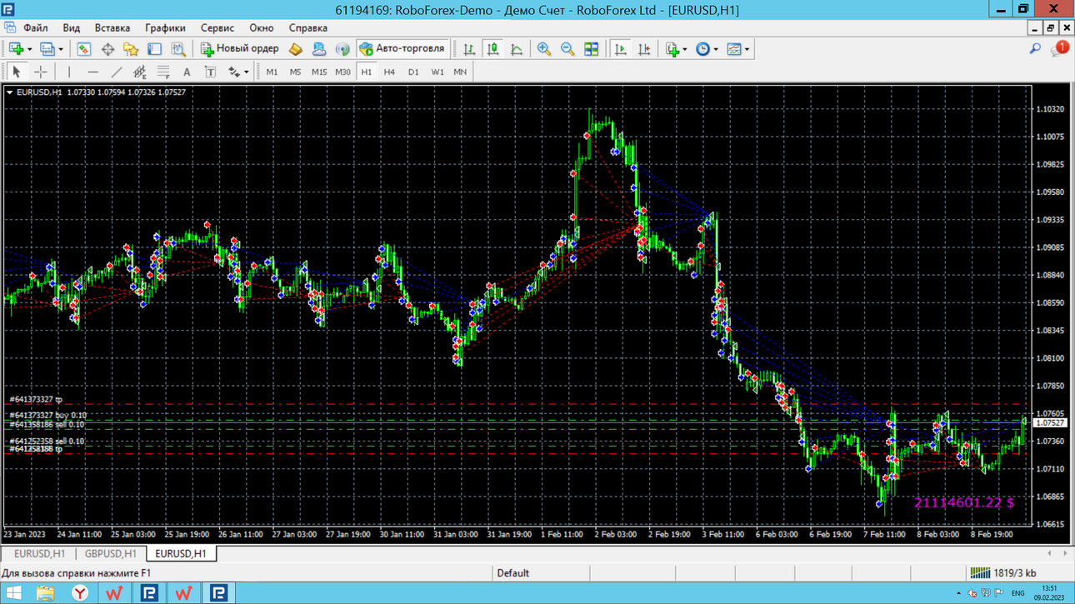Switch timeframe to D1

pyautogui.click(x=413, y=72)
